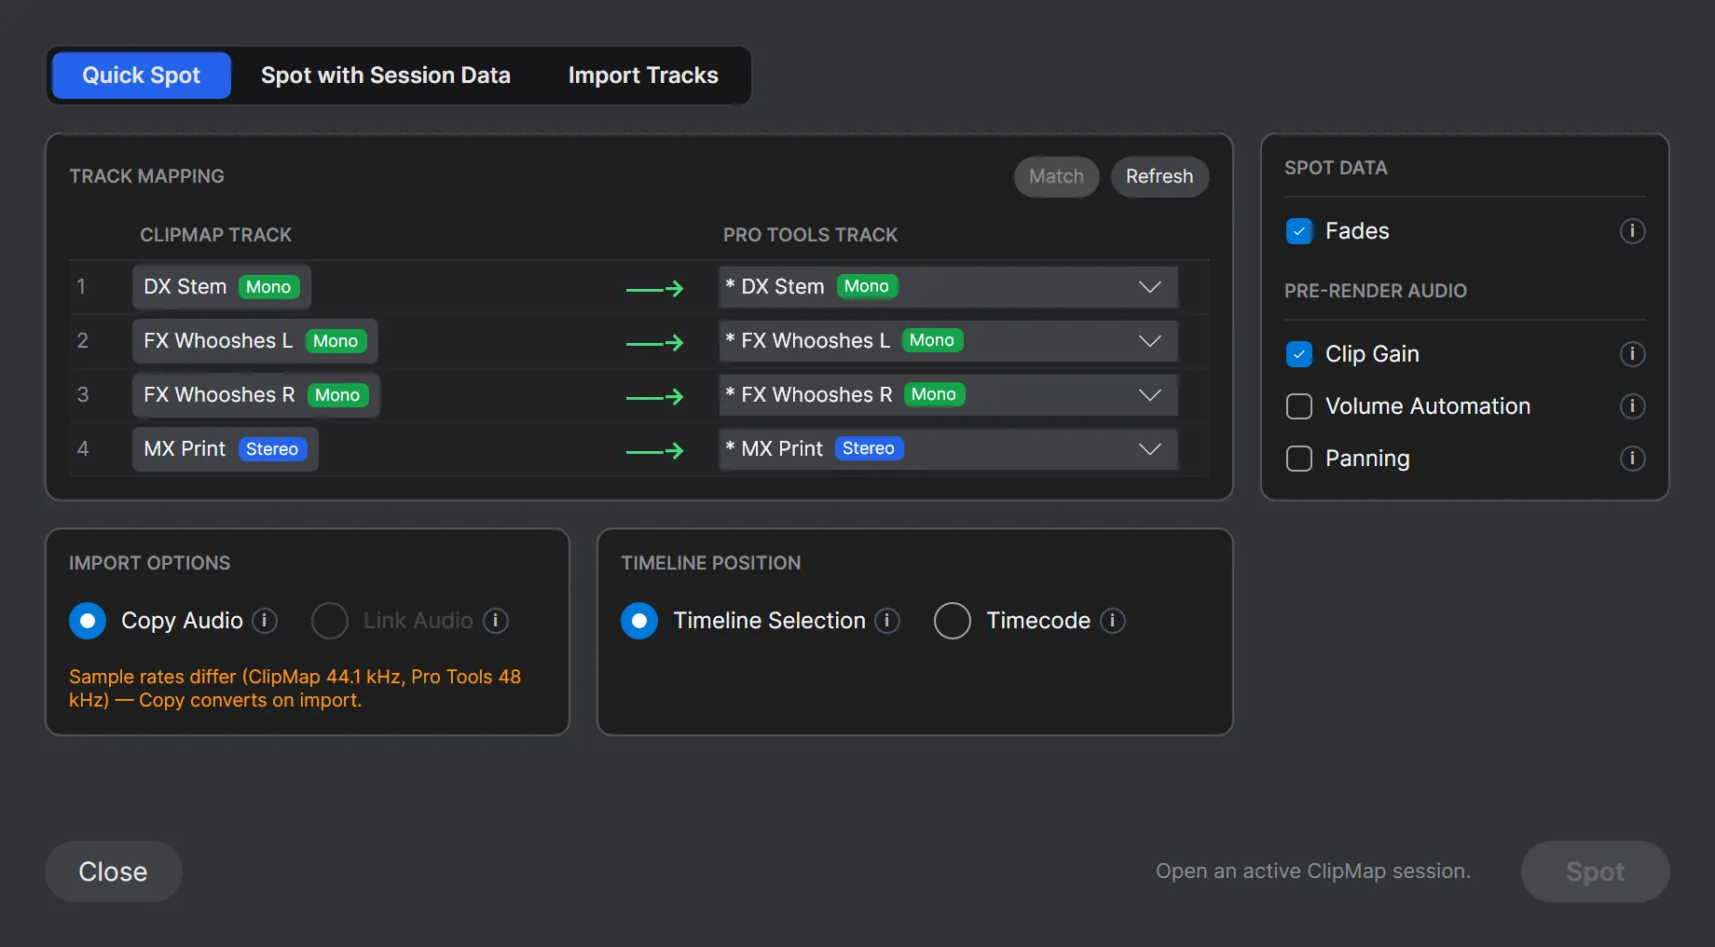1715x947 pixels.
Task: Switch to Quick Spot tab
Action: point(142,75)
